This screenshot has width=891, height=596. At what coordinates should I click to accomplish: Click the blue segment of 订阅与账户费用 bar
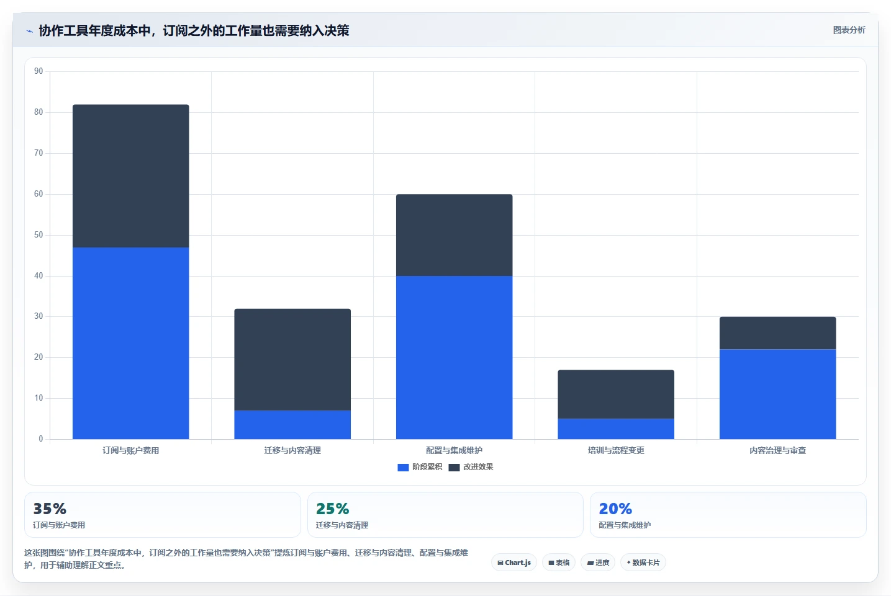pos(131,343)
